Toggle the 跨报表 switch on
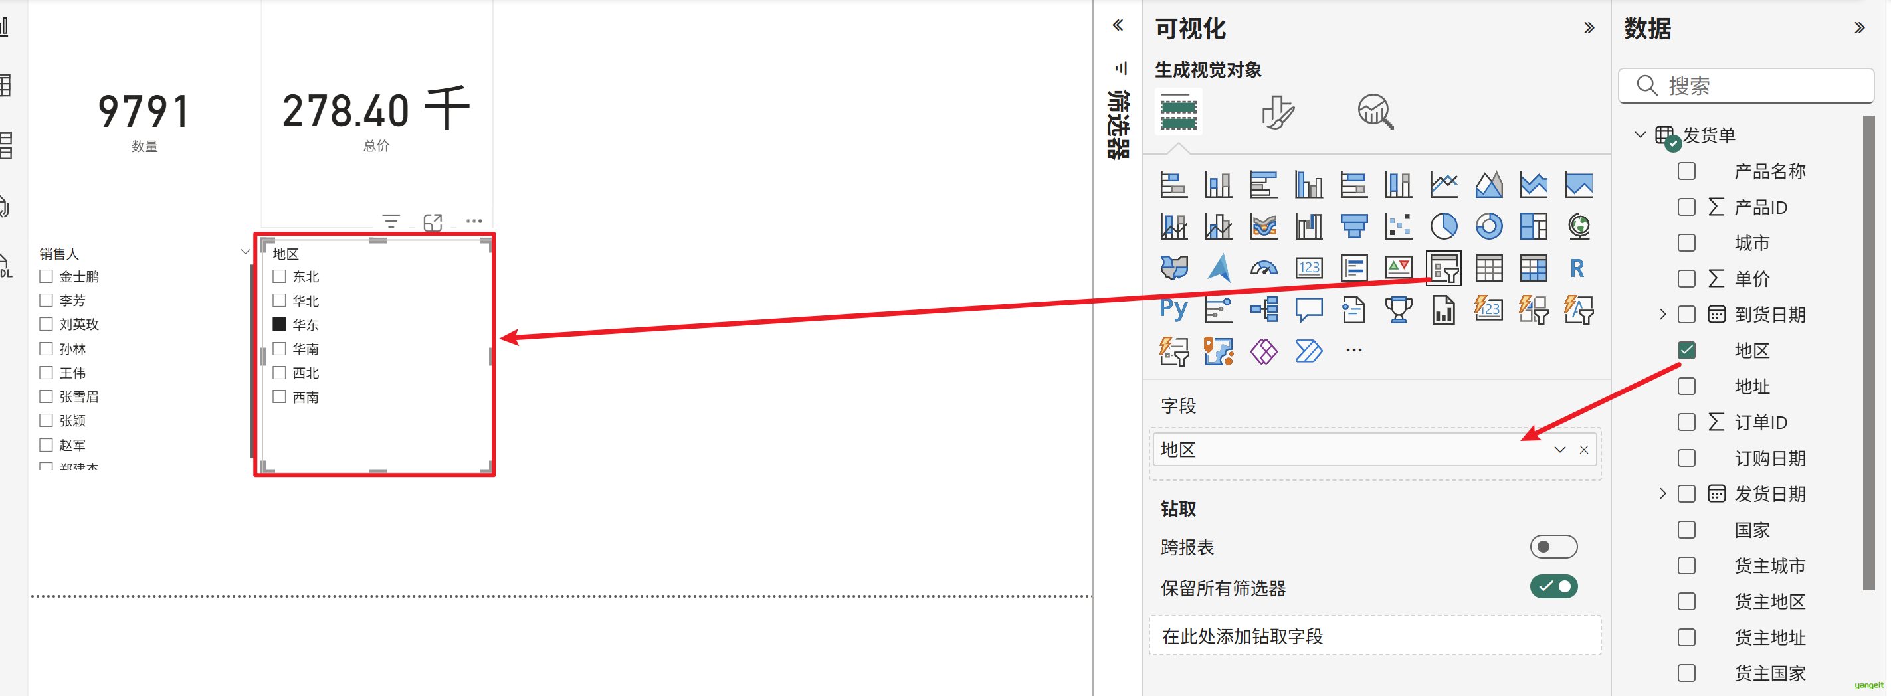The height and width of the screenshot is (696, 1891). [x=1553, y=547]
